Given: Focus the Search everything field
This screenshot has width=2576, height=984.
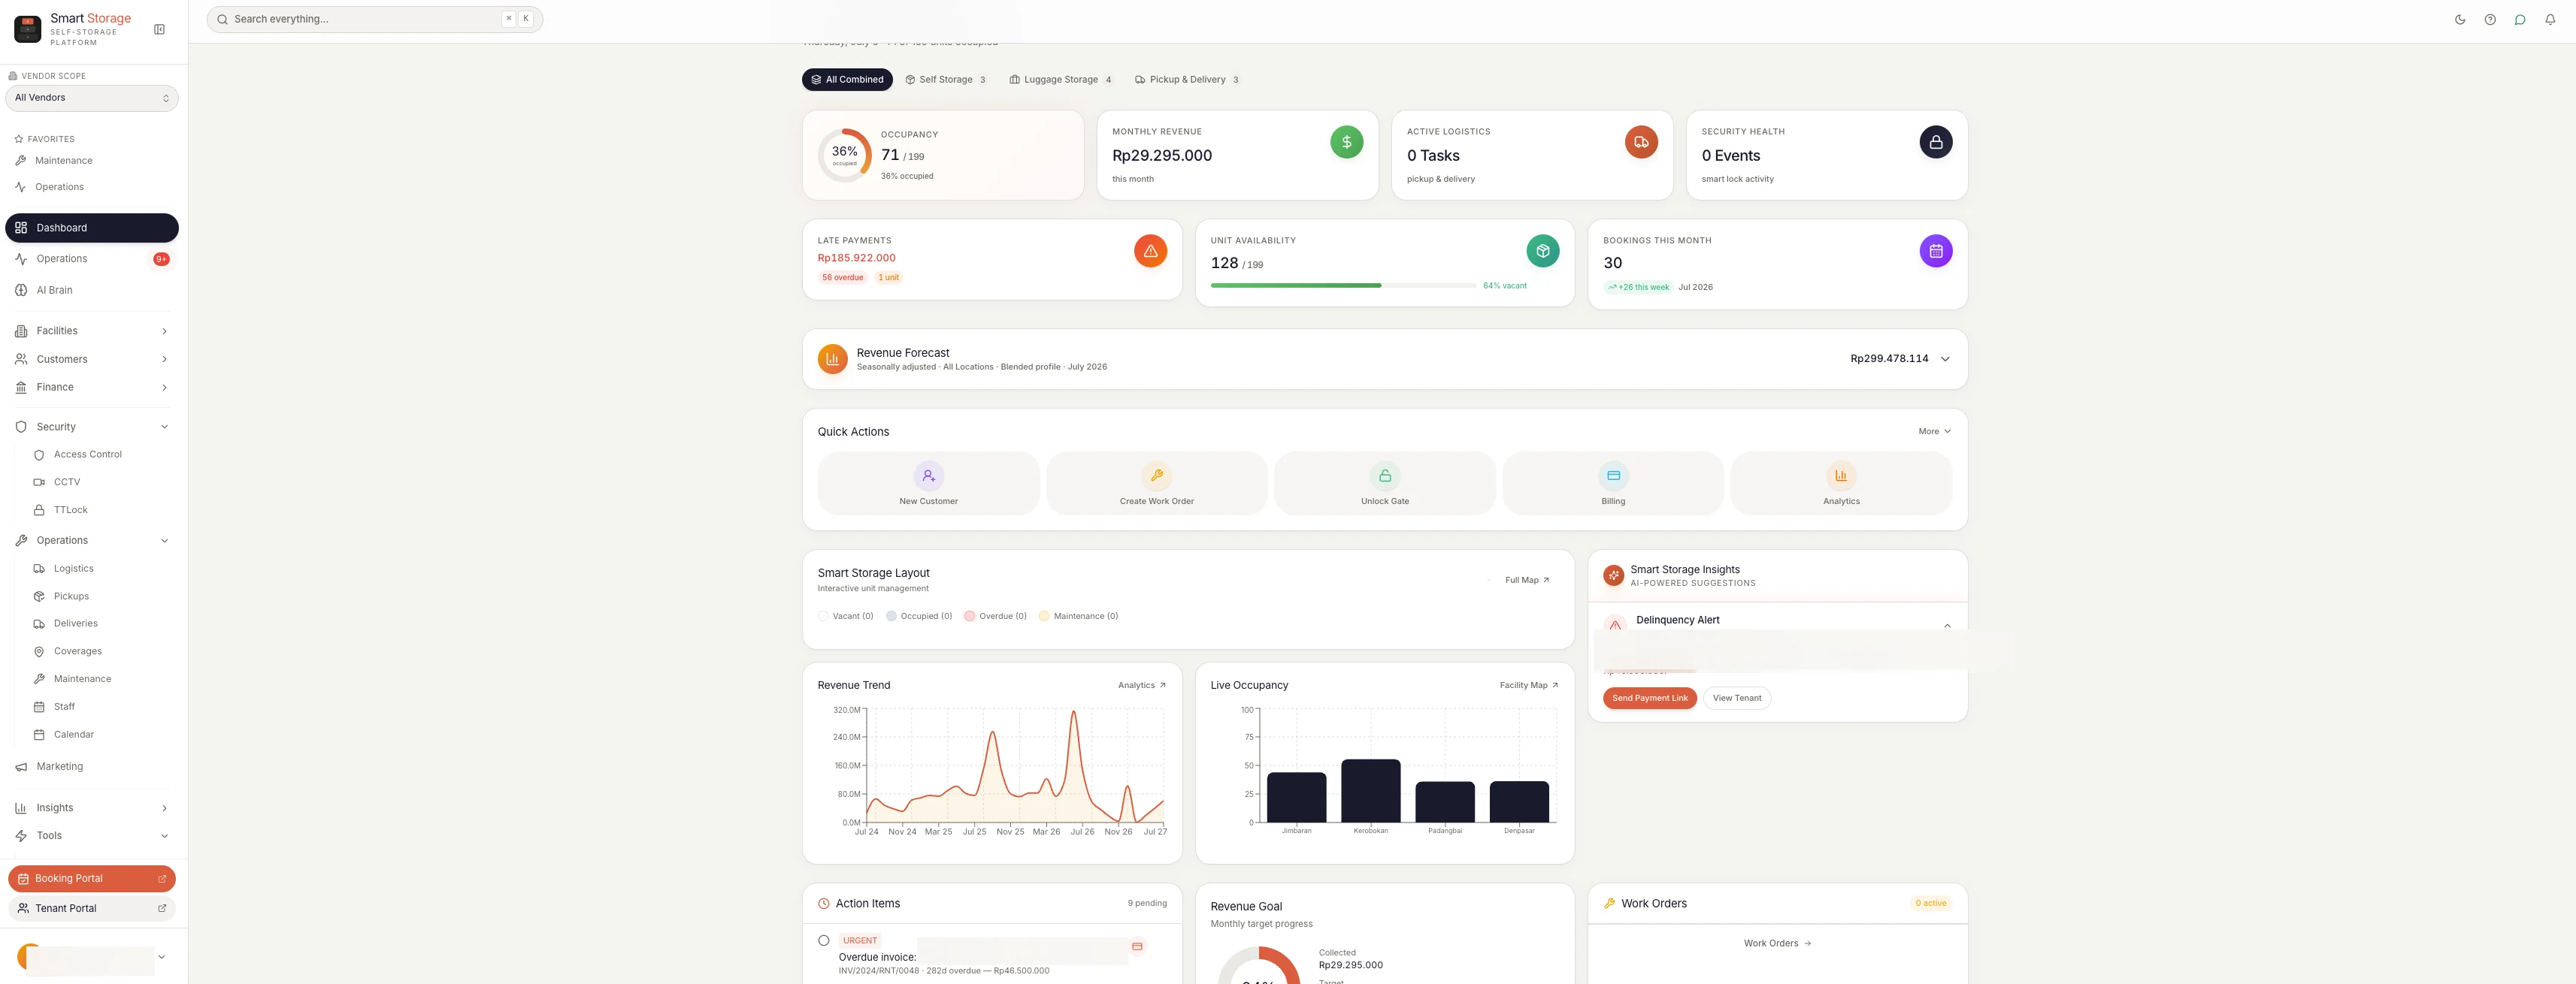Looking at the screenshot, I should pos(375,19).
